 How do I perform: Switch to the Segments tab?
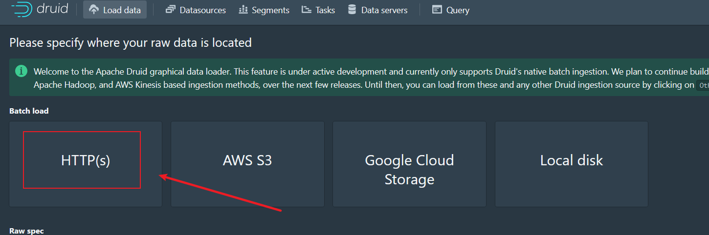coord(264,10)
